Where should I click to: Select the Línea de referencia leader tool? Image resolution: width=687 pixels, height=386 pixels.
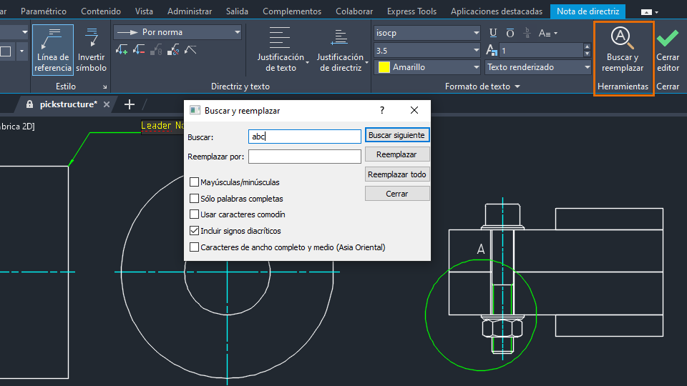[x=53, y=50]
